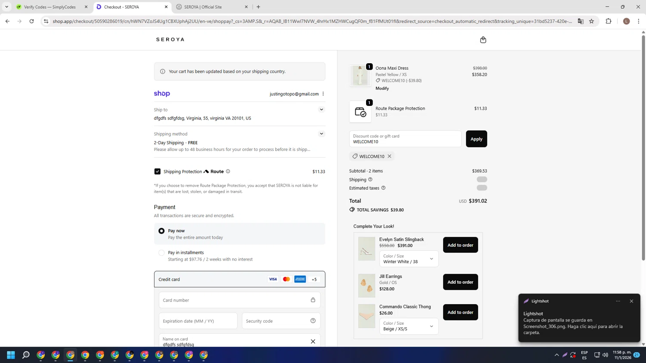Image resolution: width=646 pixels, height=363 pixels.
Task: Open the Chrome three-dot menu
Action: point(639,21)
